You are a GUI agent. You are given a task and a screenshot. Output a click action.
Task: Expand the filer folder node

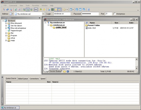point(6,33)
